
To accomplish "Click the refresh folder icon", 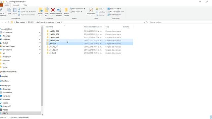I will [147, 22].
